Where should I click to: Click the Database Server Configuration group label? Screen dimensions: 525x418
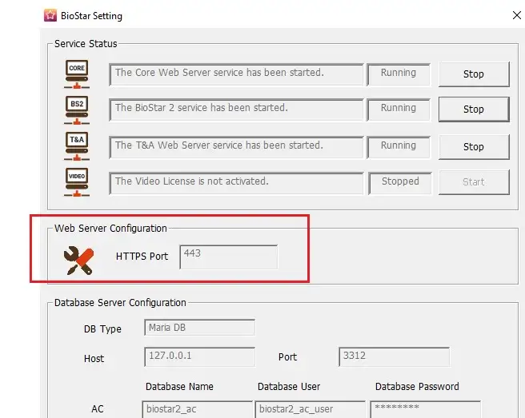[120, 303]
